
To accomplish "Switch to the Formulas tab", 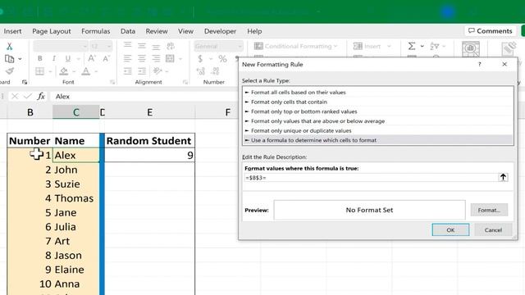I will [x=95, y=31].
